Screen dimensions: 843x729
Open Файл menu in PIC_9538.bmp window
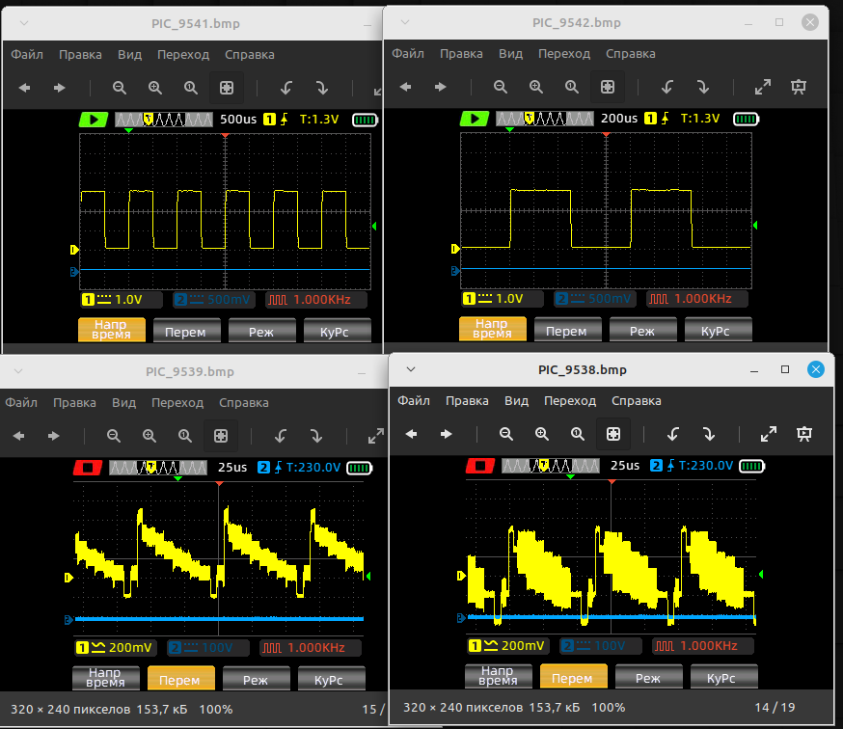[x=414, y=401]
